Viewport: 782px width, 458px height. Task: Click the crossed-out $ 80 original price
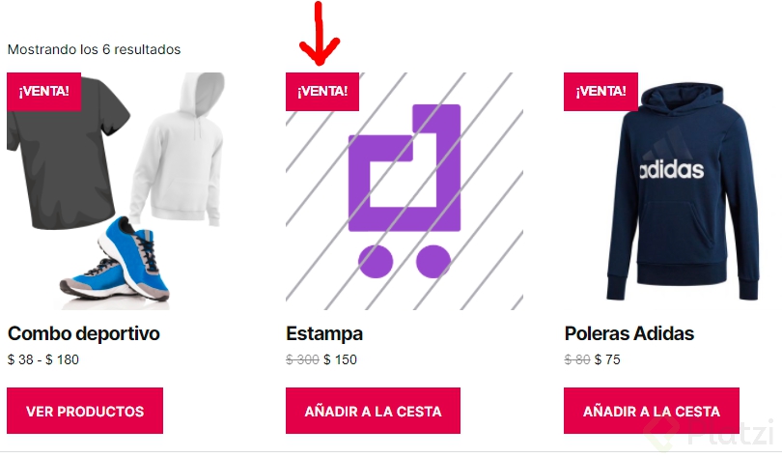(577, 359)
